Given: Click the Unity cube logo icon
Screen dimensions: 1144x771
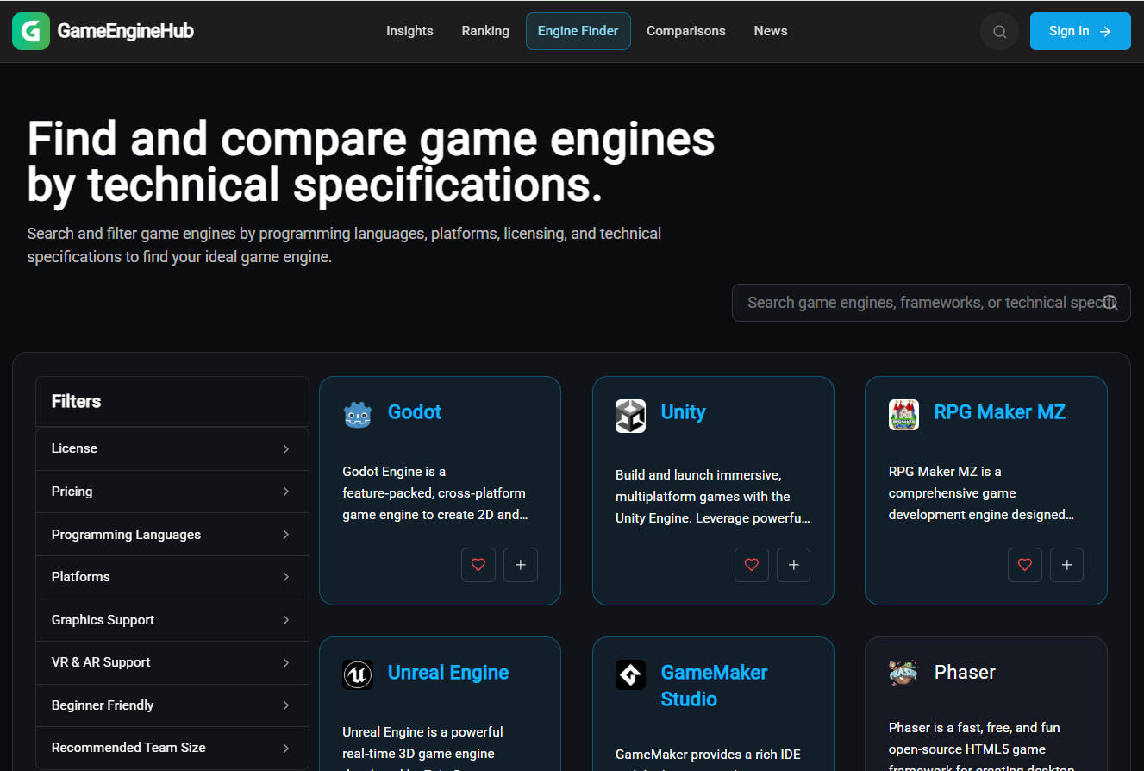Looking at the screenshot, I should 630,416.
